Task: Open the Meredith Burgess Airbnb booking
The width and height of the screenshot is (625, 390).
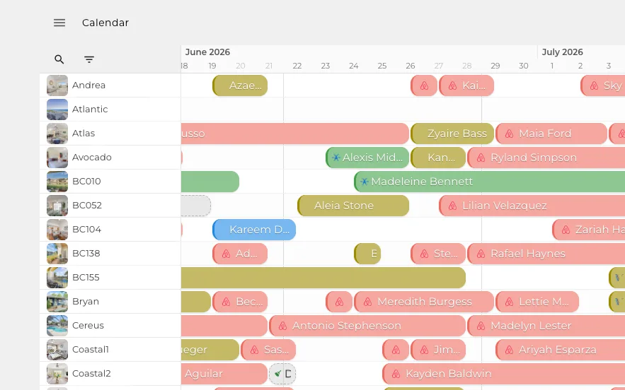Action: click(424, 302)
